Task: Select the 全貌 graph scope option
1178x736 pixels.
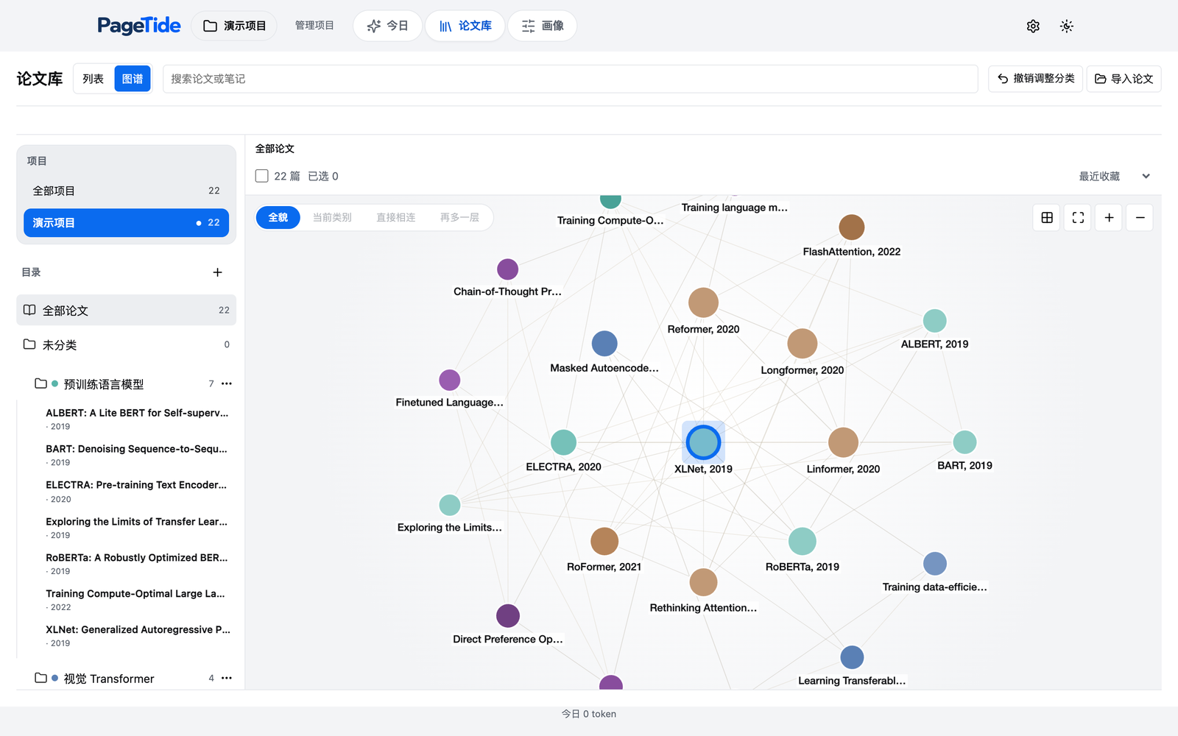Action: [278, 218]
